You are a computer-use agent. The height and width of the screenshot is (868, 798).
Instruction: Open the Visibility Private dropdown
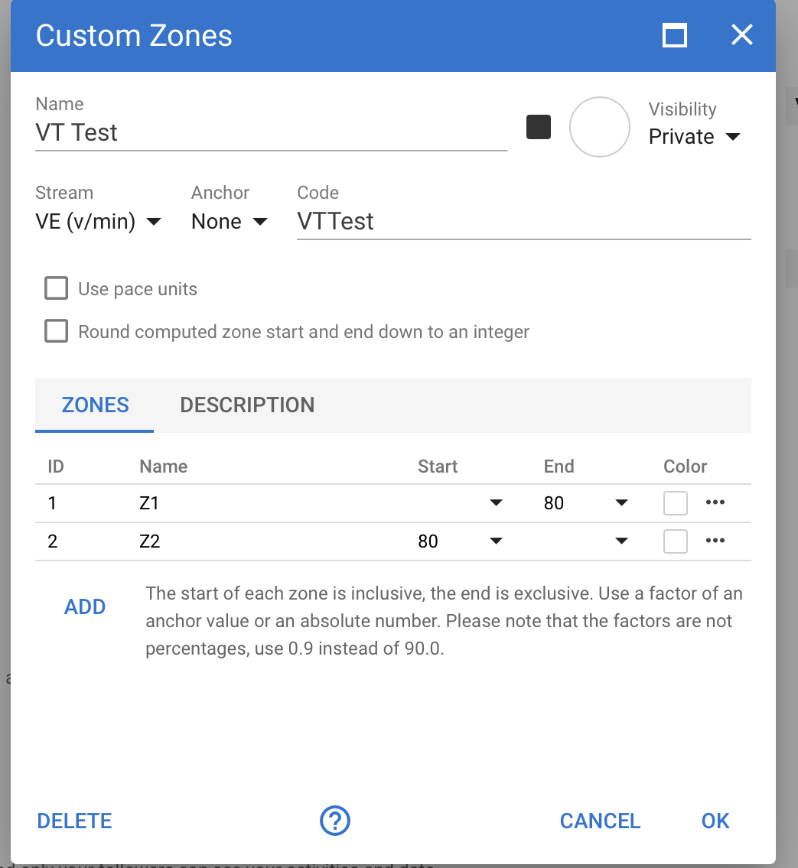(x=694, y=137)
